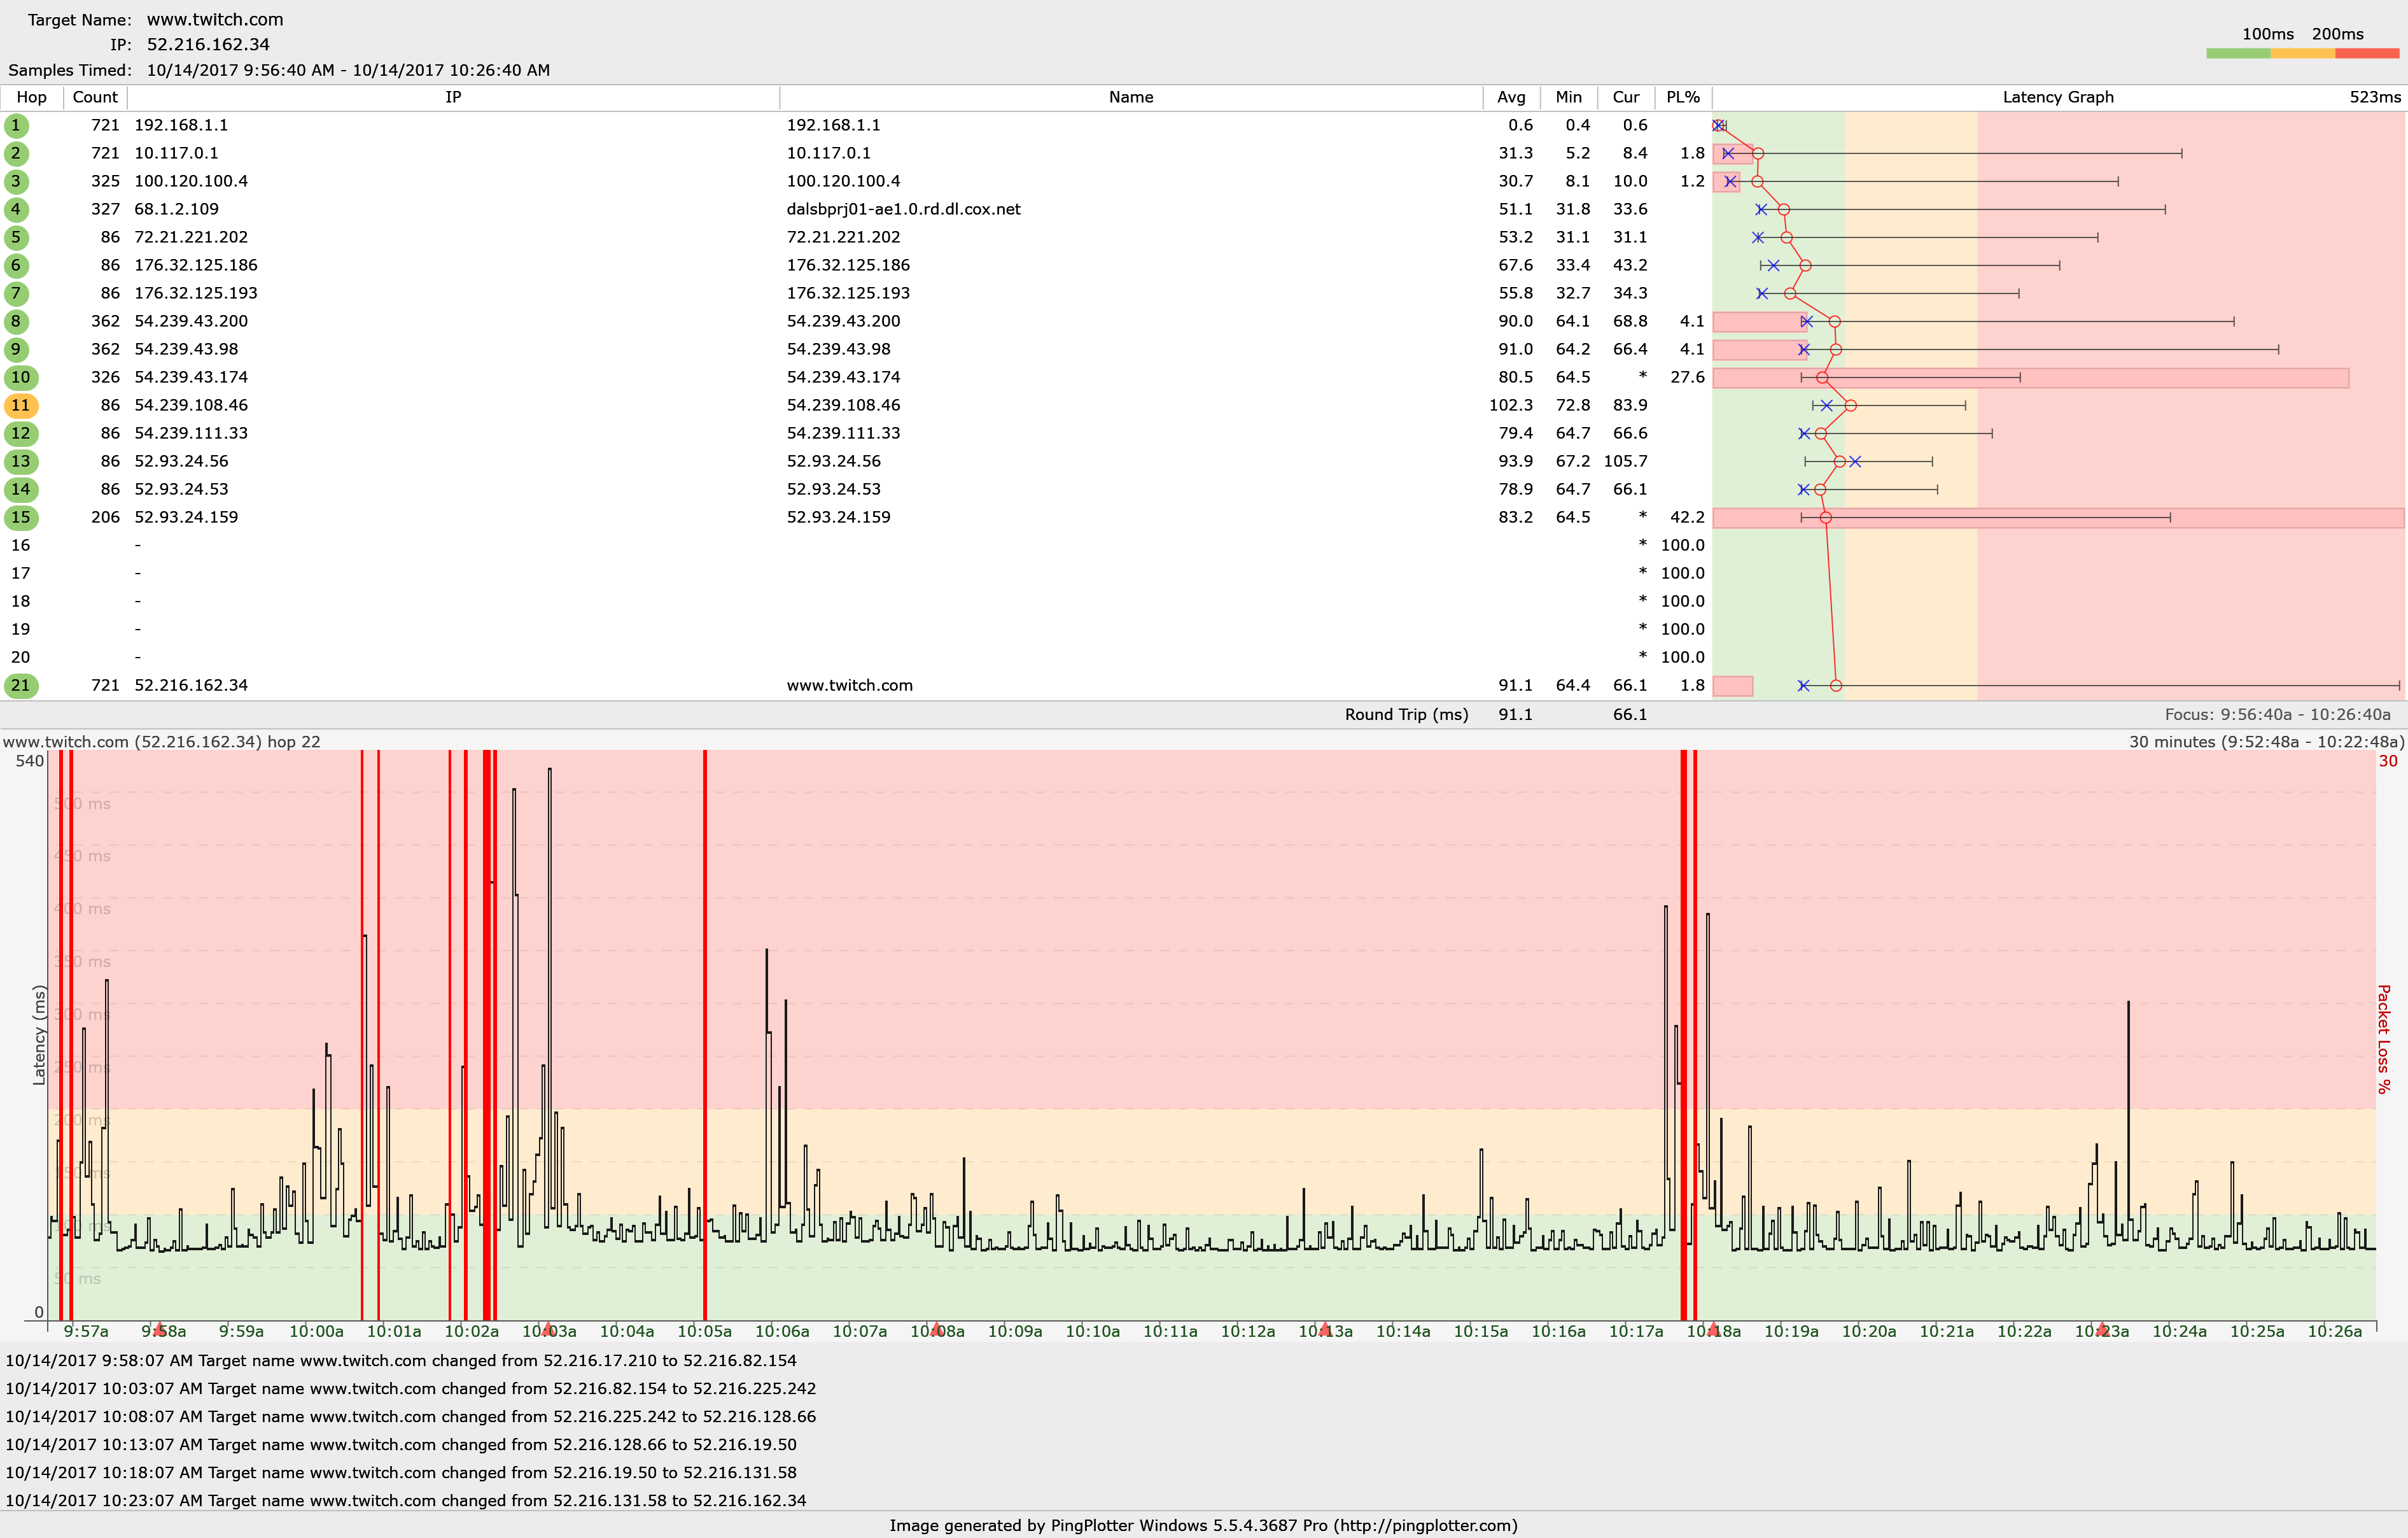Click the www.twitch.com name in hop 21 row
This screenshot has width=2408, height=1538.
tap(849, 686)
